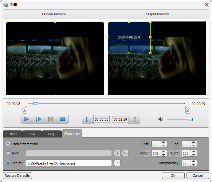Toggle Enable watermark checkbox

(x=8, y=144)
